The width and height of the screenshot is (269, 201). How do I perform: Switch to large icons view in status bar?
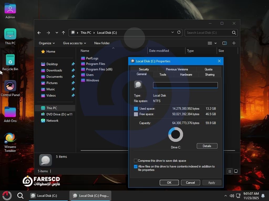pos(236,171)
